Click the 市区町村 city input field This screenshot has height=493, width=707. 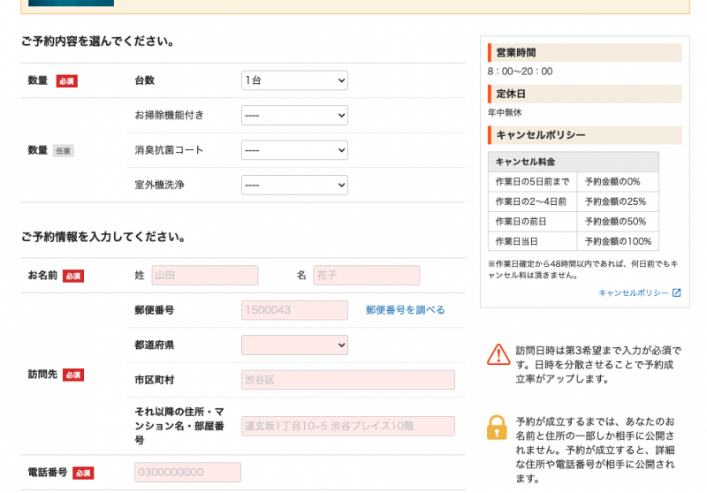click(347, 380)
